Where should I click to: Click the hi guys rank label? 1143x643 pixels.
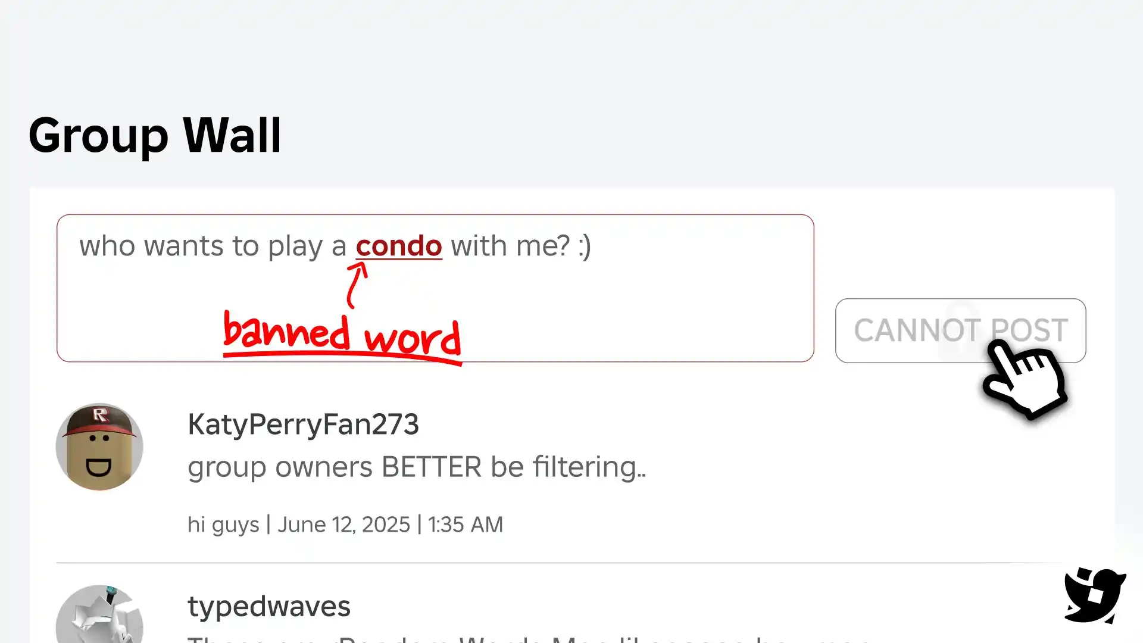(223, 525)
